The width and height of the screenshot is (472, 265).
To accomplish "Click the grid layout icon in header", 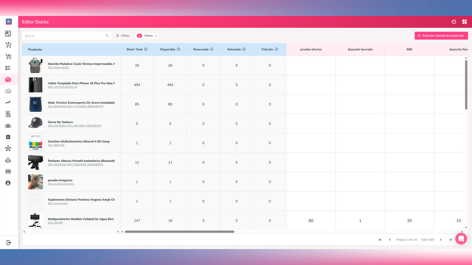I will tap(464, 22).
